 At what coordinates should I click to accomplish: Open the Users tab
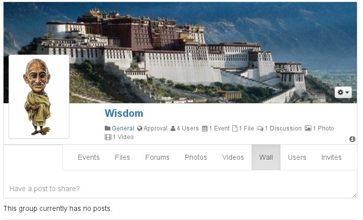[297, 157]
